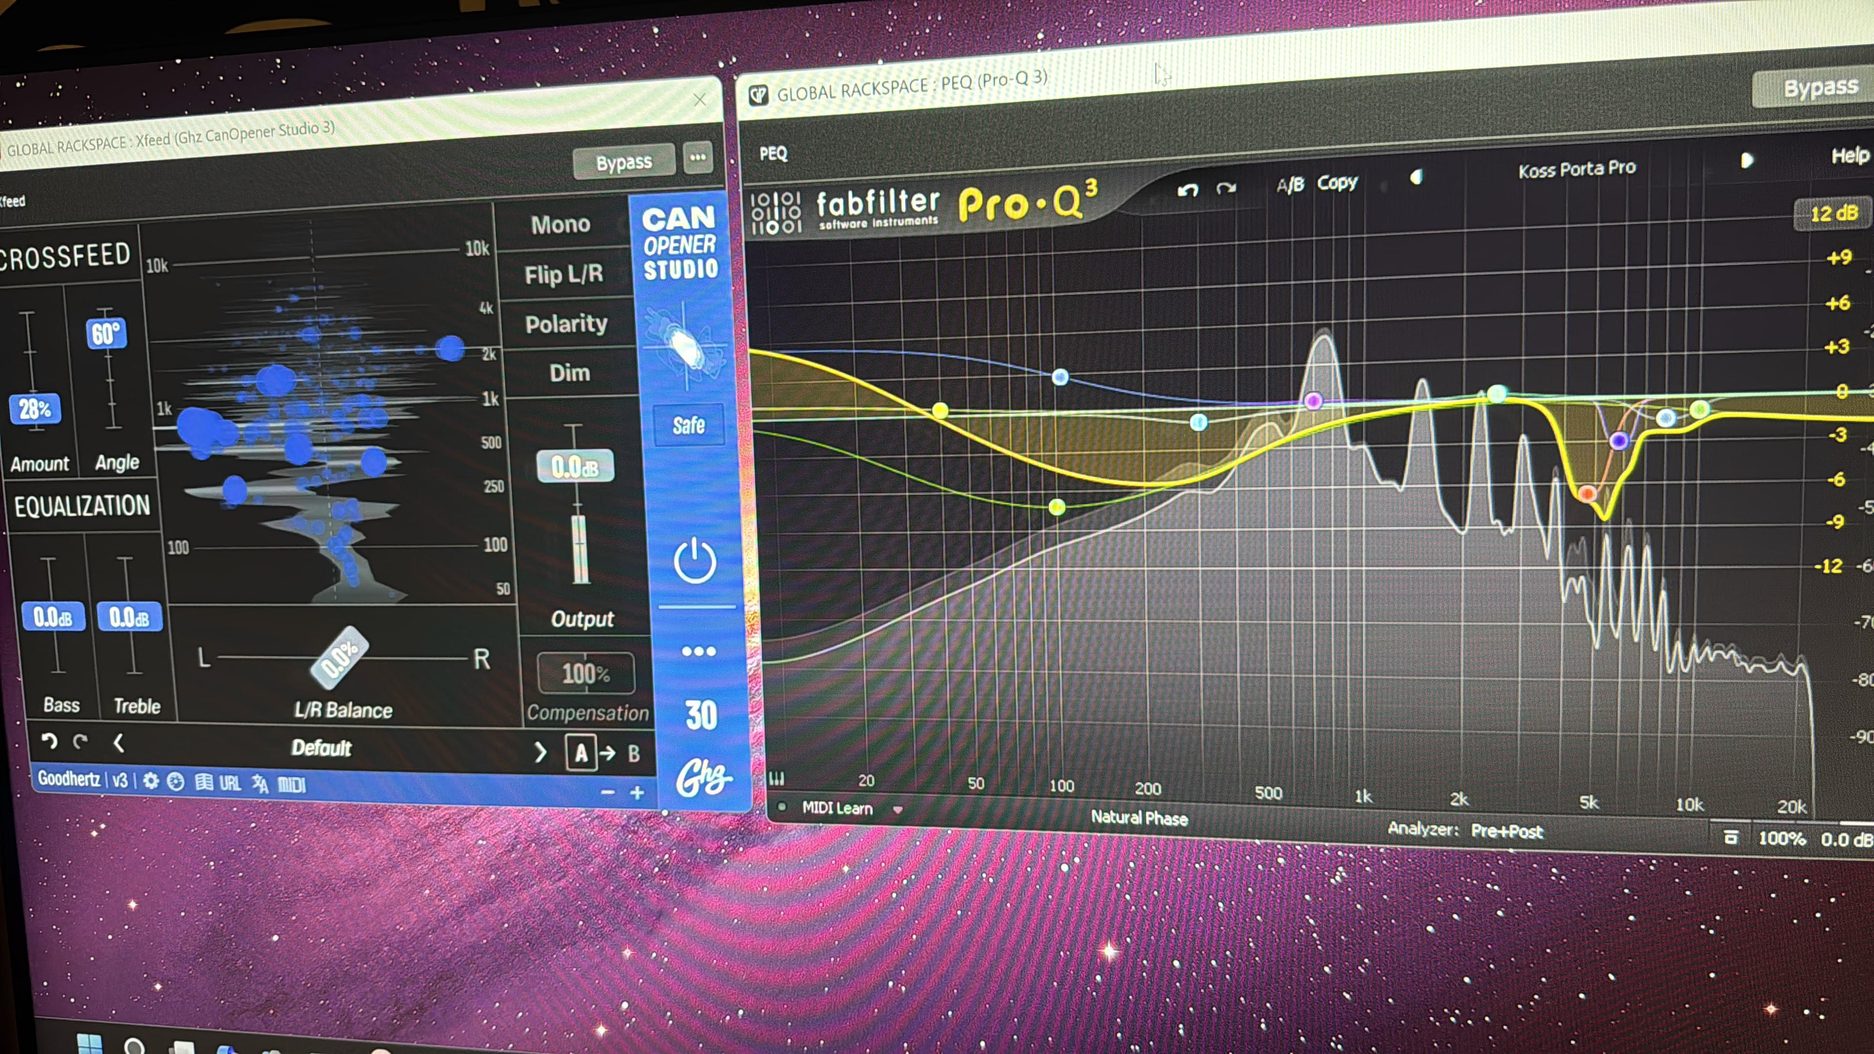Click the L/R Balance 0.0% handle

tap(339, 658)
